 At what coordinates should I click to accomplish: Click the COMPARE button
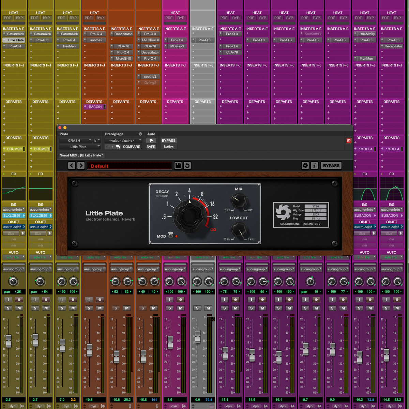(x=131, y=147)
